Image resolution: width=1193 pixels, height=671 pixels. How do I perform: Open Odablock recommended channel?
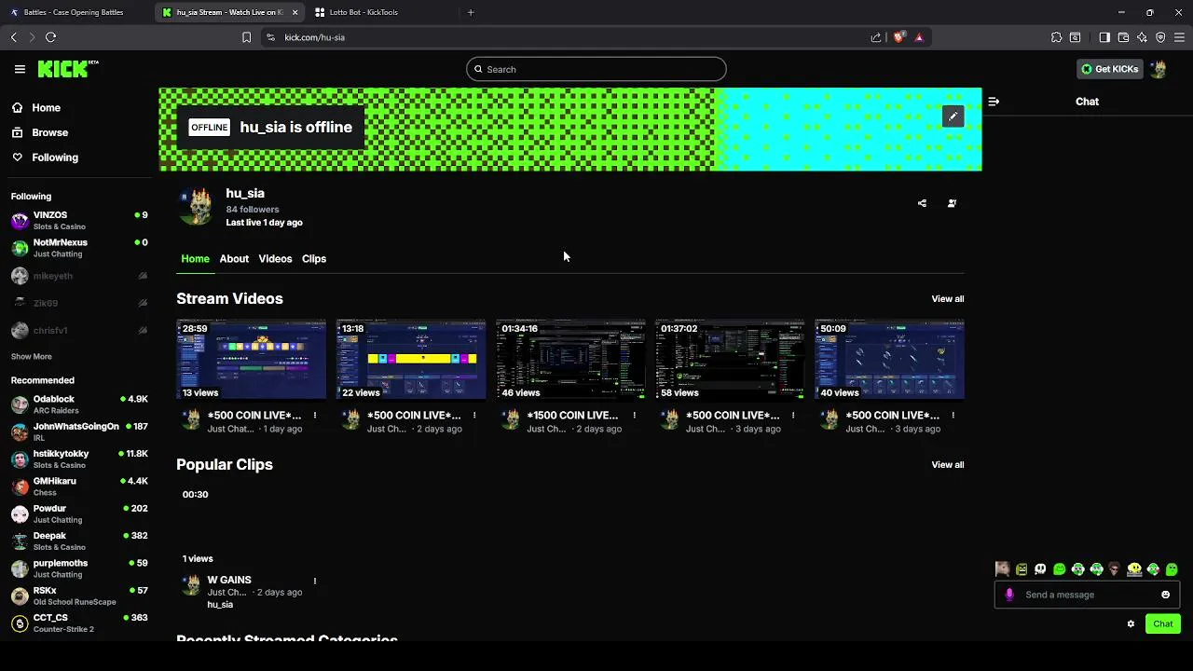[79, 404]
